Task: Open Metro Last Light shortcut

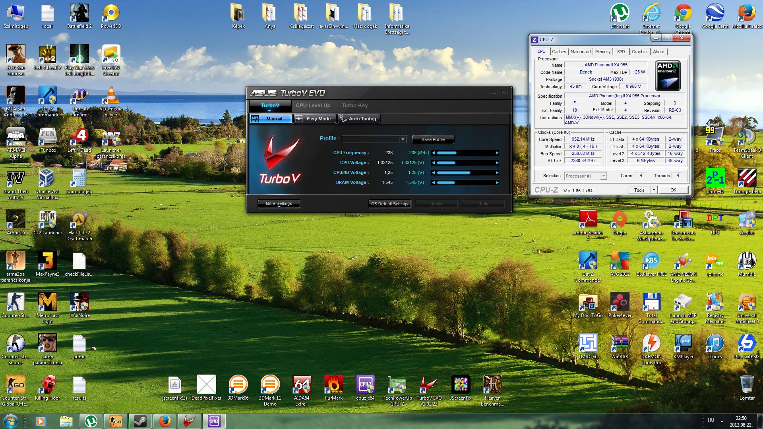Action: click(48, 308)
